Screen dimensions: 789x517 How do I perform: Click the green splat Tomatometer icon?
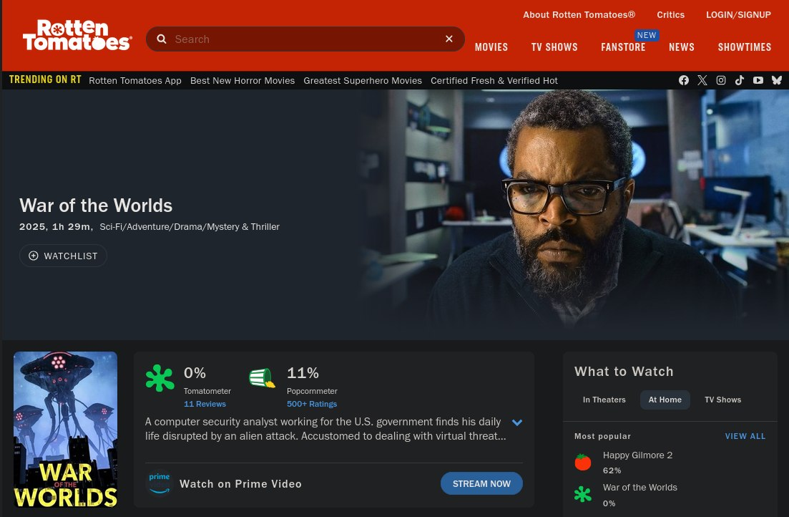[160, 378]
